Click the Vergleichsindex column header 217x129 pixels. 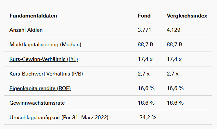(187, 16)
